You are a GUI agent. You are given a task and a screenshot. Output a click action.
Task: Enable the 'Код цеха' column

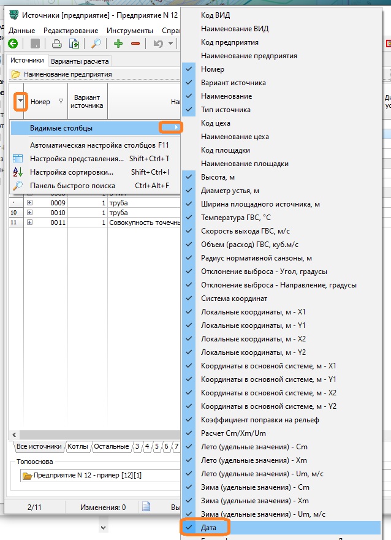click(216, 123)
